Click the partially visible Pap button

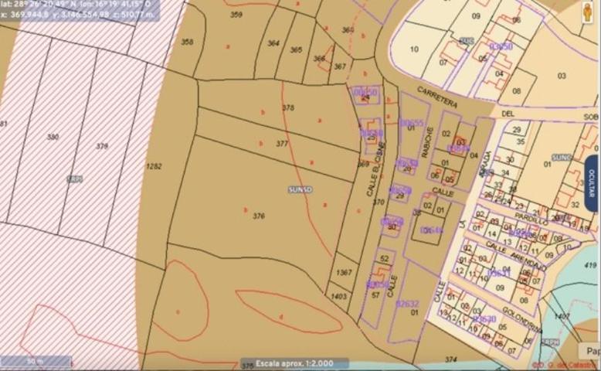[592, 350]
